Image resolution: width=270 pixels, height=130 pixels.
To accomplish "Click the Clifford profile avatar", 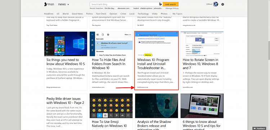I will pos(216,4).
